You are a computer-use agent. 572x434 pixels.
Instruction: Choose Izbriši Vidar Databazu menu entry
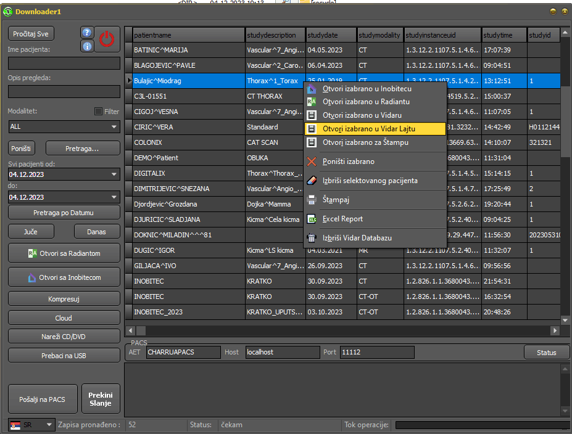[x=357, y=238]
